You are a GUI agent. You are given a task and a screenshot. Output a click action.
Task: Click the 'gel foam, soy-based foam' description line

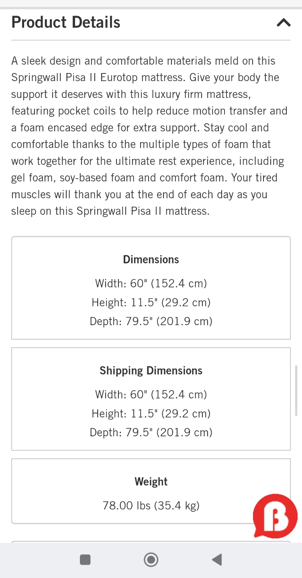144,178
